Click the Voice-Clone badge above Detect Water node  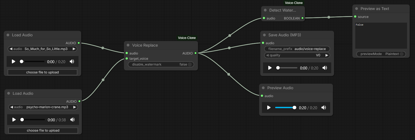tap(294, 3)
